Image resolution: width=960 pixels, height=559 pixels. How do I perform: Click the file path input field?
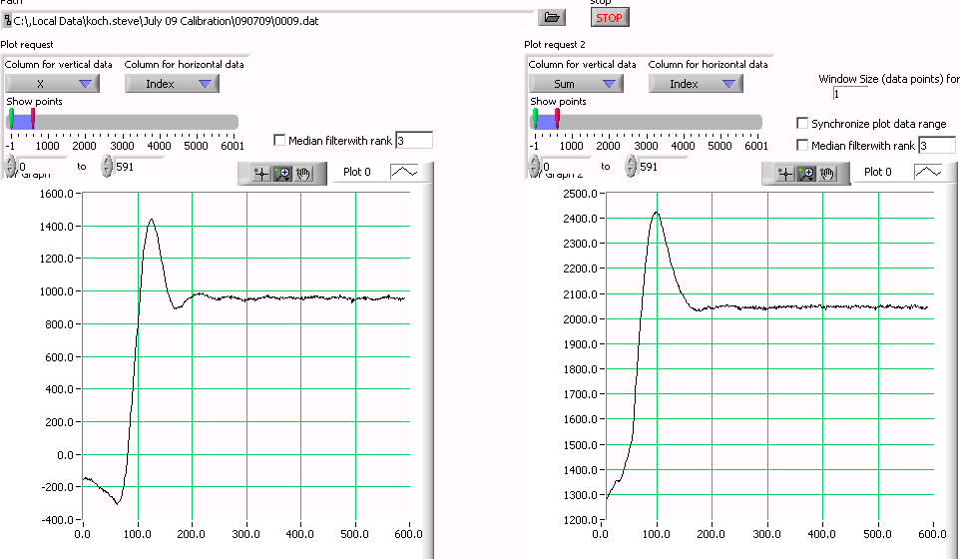pyautogui.click(x=269, y=20)
